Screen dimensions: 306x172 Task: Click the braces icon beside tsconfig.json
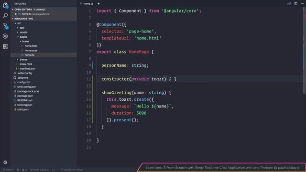tap(15, 105)
